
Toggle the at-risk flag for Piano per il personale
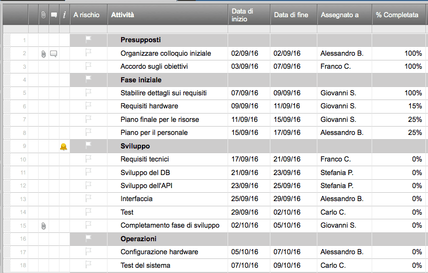(88, 132)
